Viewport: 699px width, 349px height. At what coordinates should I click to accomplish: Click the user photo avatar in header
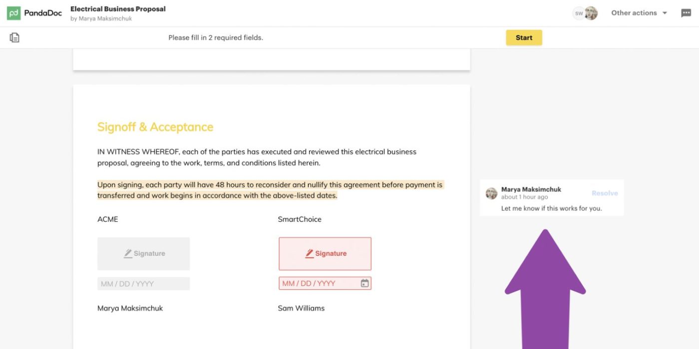coord(591,13)
